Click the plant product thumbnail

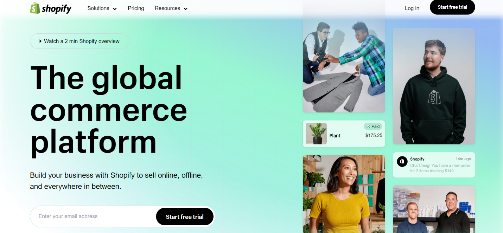click(x=316, y=134)
